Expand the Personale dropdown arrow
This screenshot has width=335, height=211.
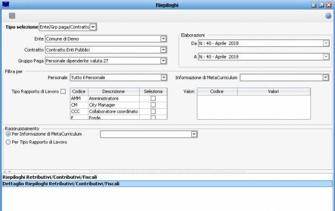click(x=164, y=78)
